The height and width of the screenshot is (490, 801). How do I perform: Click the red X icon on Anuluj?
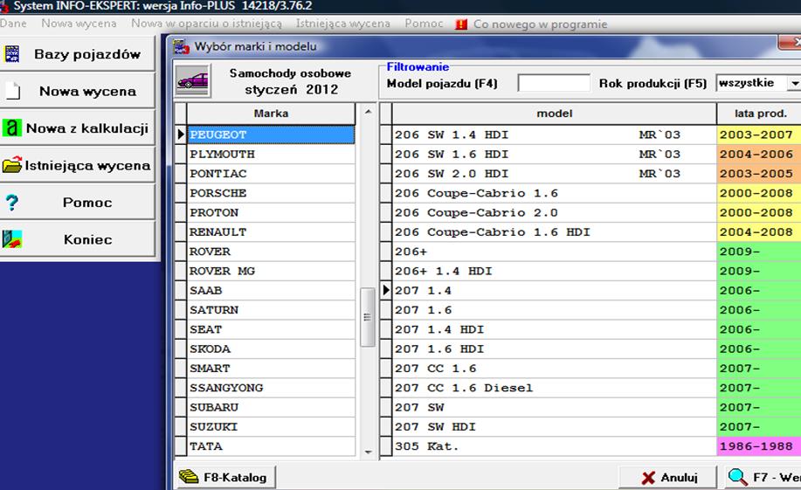[648, 478]
